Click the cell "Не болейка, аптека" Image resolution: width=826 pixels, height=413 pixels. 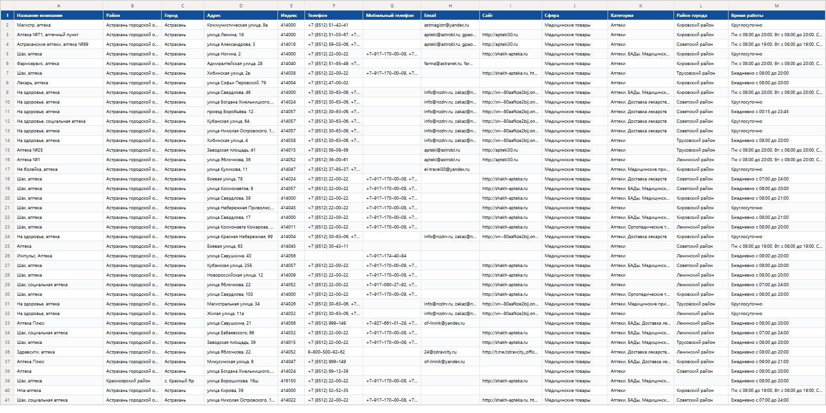(59, 169)
